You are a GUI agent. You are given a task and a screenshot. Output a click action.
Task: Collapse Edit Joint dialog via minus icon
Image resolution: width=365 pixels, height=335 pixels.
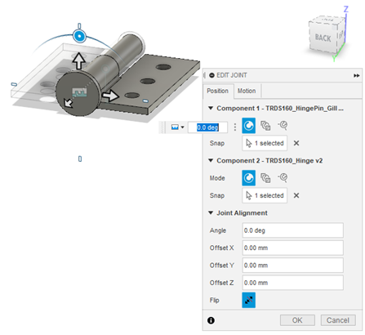(x=211, y=75)
